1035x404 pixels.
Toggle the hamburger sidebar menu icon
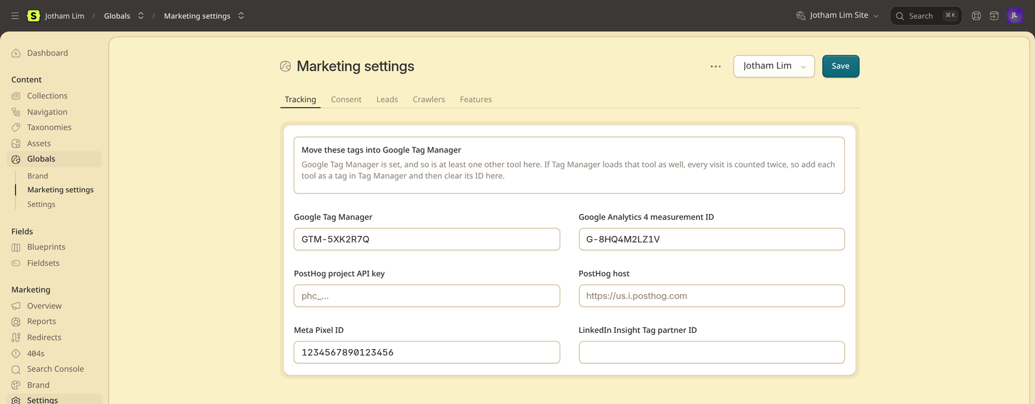(x=15, y=16)
